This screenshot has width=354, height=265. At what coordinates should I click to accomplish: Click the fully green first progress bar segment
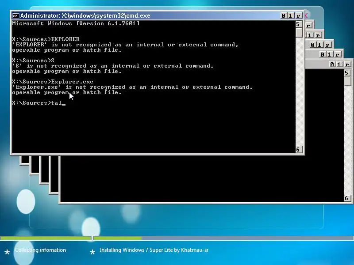click(x=46, y=238)
